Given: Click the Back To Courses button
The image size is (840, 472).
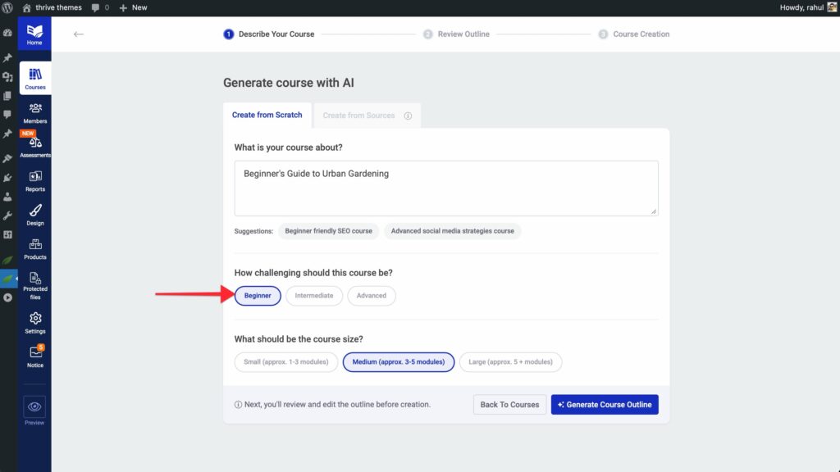Looking at the screenshot, I should 509,405.
